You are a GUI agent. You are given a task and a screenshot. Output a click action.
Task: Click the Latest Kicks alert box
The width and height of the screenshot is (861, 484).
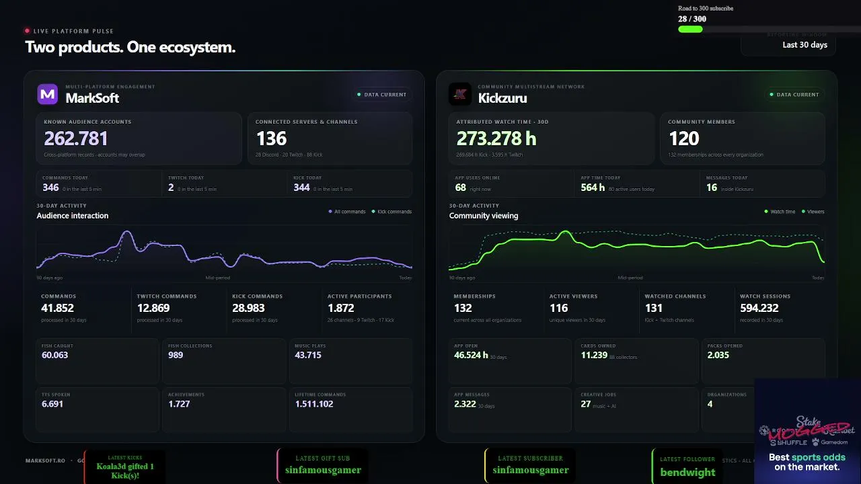point(125,467)
